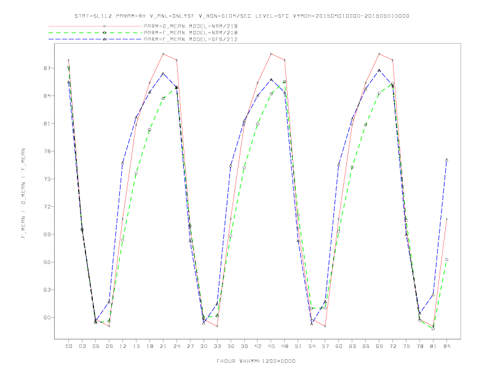Click forecast hour 21 on the x-axis
487x377 pixels.
tap(163, 346)
